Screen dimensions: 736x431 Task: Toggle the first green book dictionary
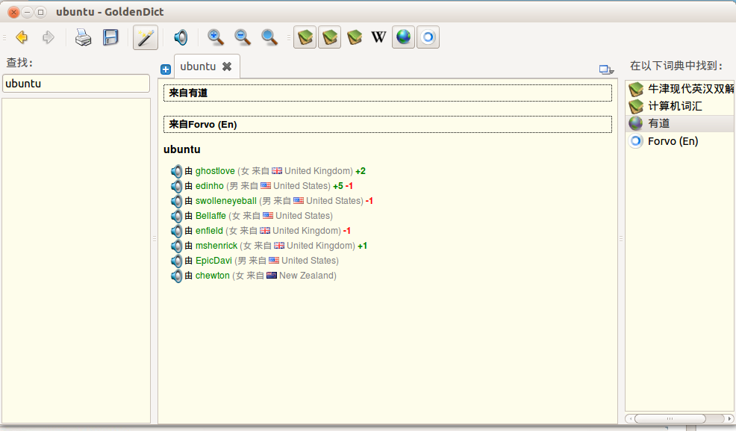click(x=305, y=37)
